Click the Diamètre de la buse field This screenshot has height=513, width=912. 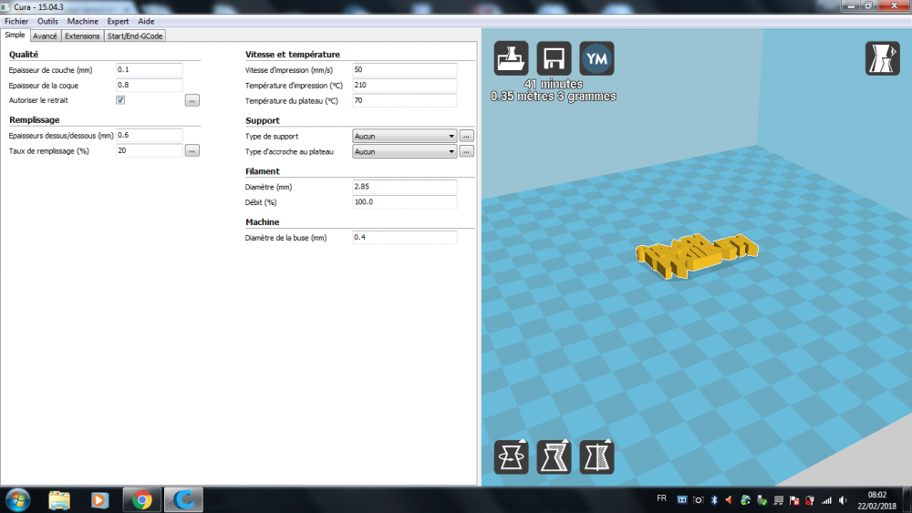pos(404,237)
